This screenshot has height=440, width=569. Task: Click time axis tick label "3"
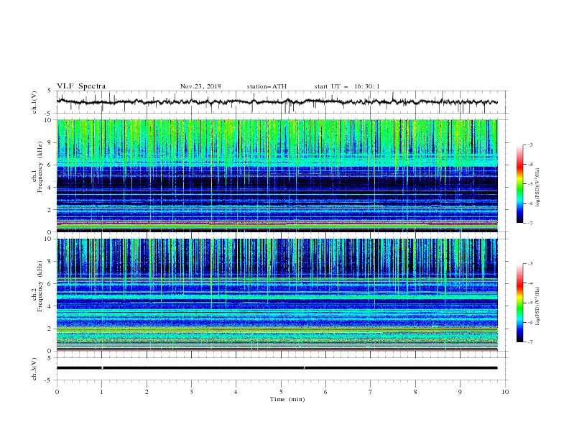click(191, 392)
